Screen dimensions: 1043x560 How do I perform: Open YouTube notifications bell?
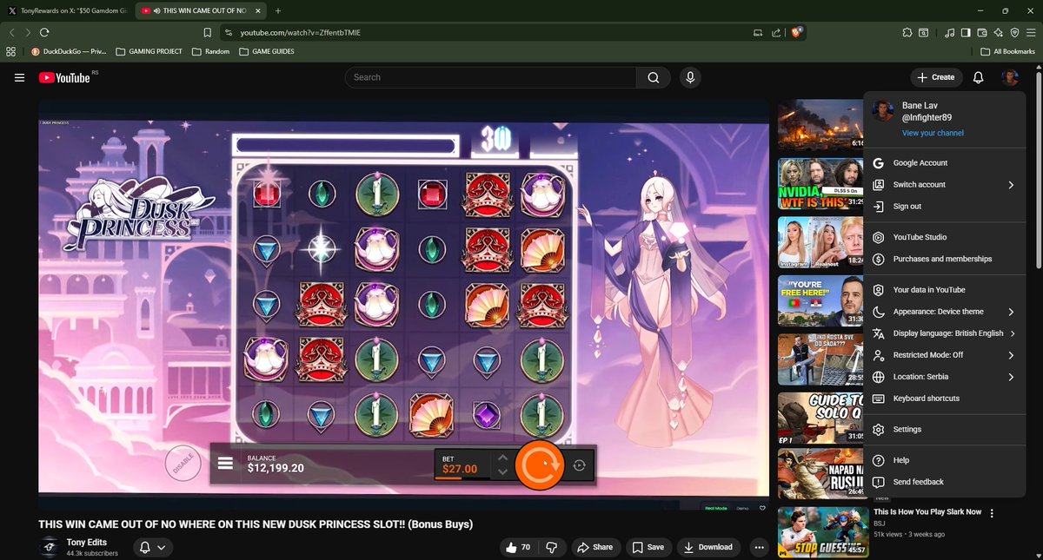[978, 77]
